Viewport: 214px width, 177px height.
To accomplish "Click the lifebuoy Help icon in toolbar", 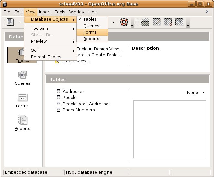I will coord(124,22).
